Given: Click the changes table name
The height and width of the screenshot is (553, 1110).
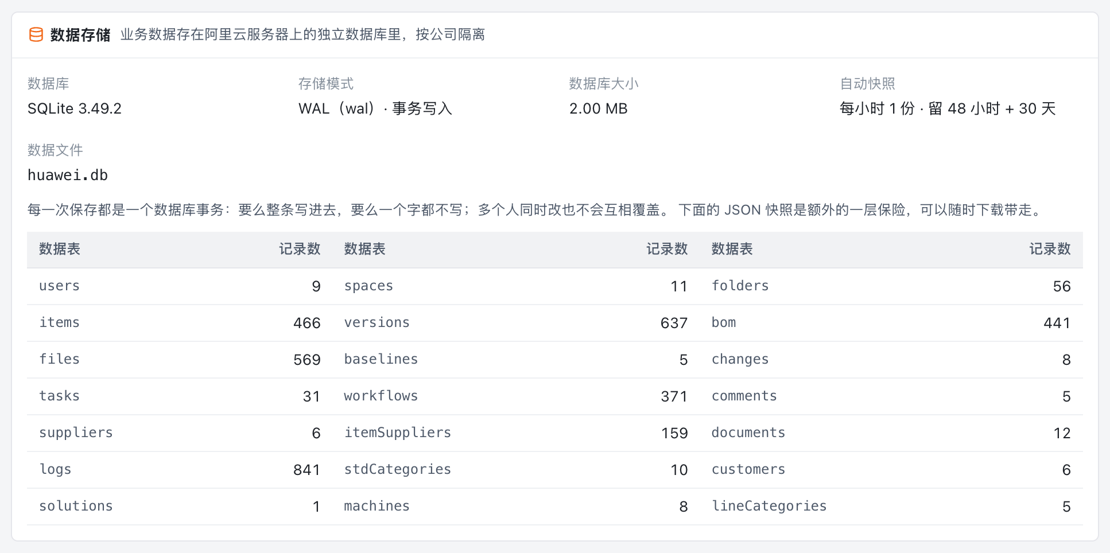Looking at the screenshot, I should point(740,359).
